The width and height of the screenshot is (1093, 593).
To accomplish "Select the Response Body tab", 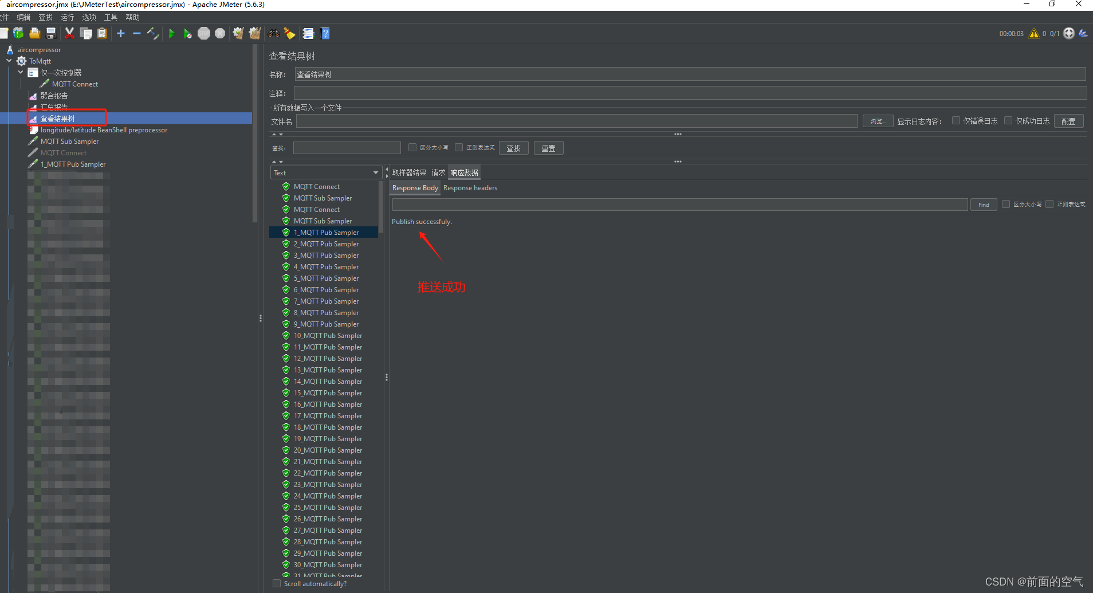I will coord(415,188).
